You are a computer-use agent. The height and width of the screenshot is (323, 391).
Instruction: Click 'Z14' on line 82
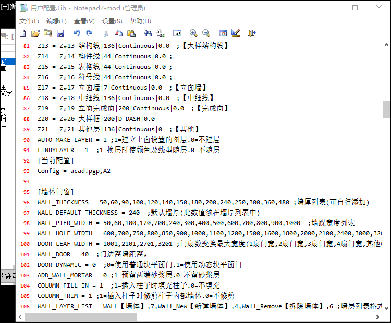(43, 56)
